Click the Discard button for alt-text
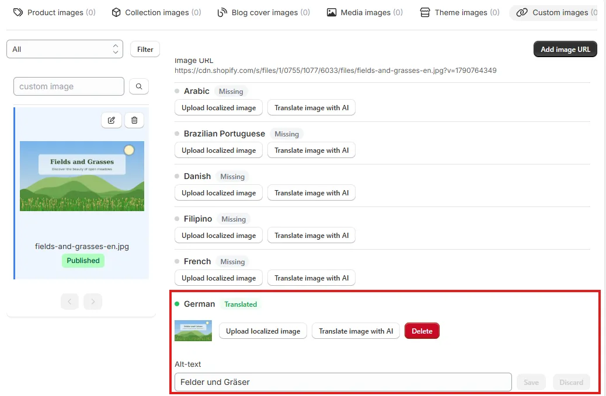Viewport: 606px width, 396px height. tap(571, 382)
